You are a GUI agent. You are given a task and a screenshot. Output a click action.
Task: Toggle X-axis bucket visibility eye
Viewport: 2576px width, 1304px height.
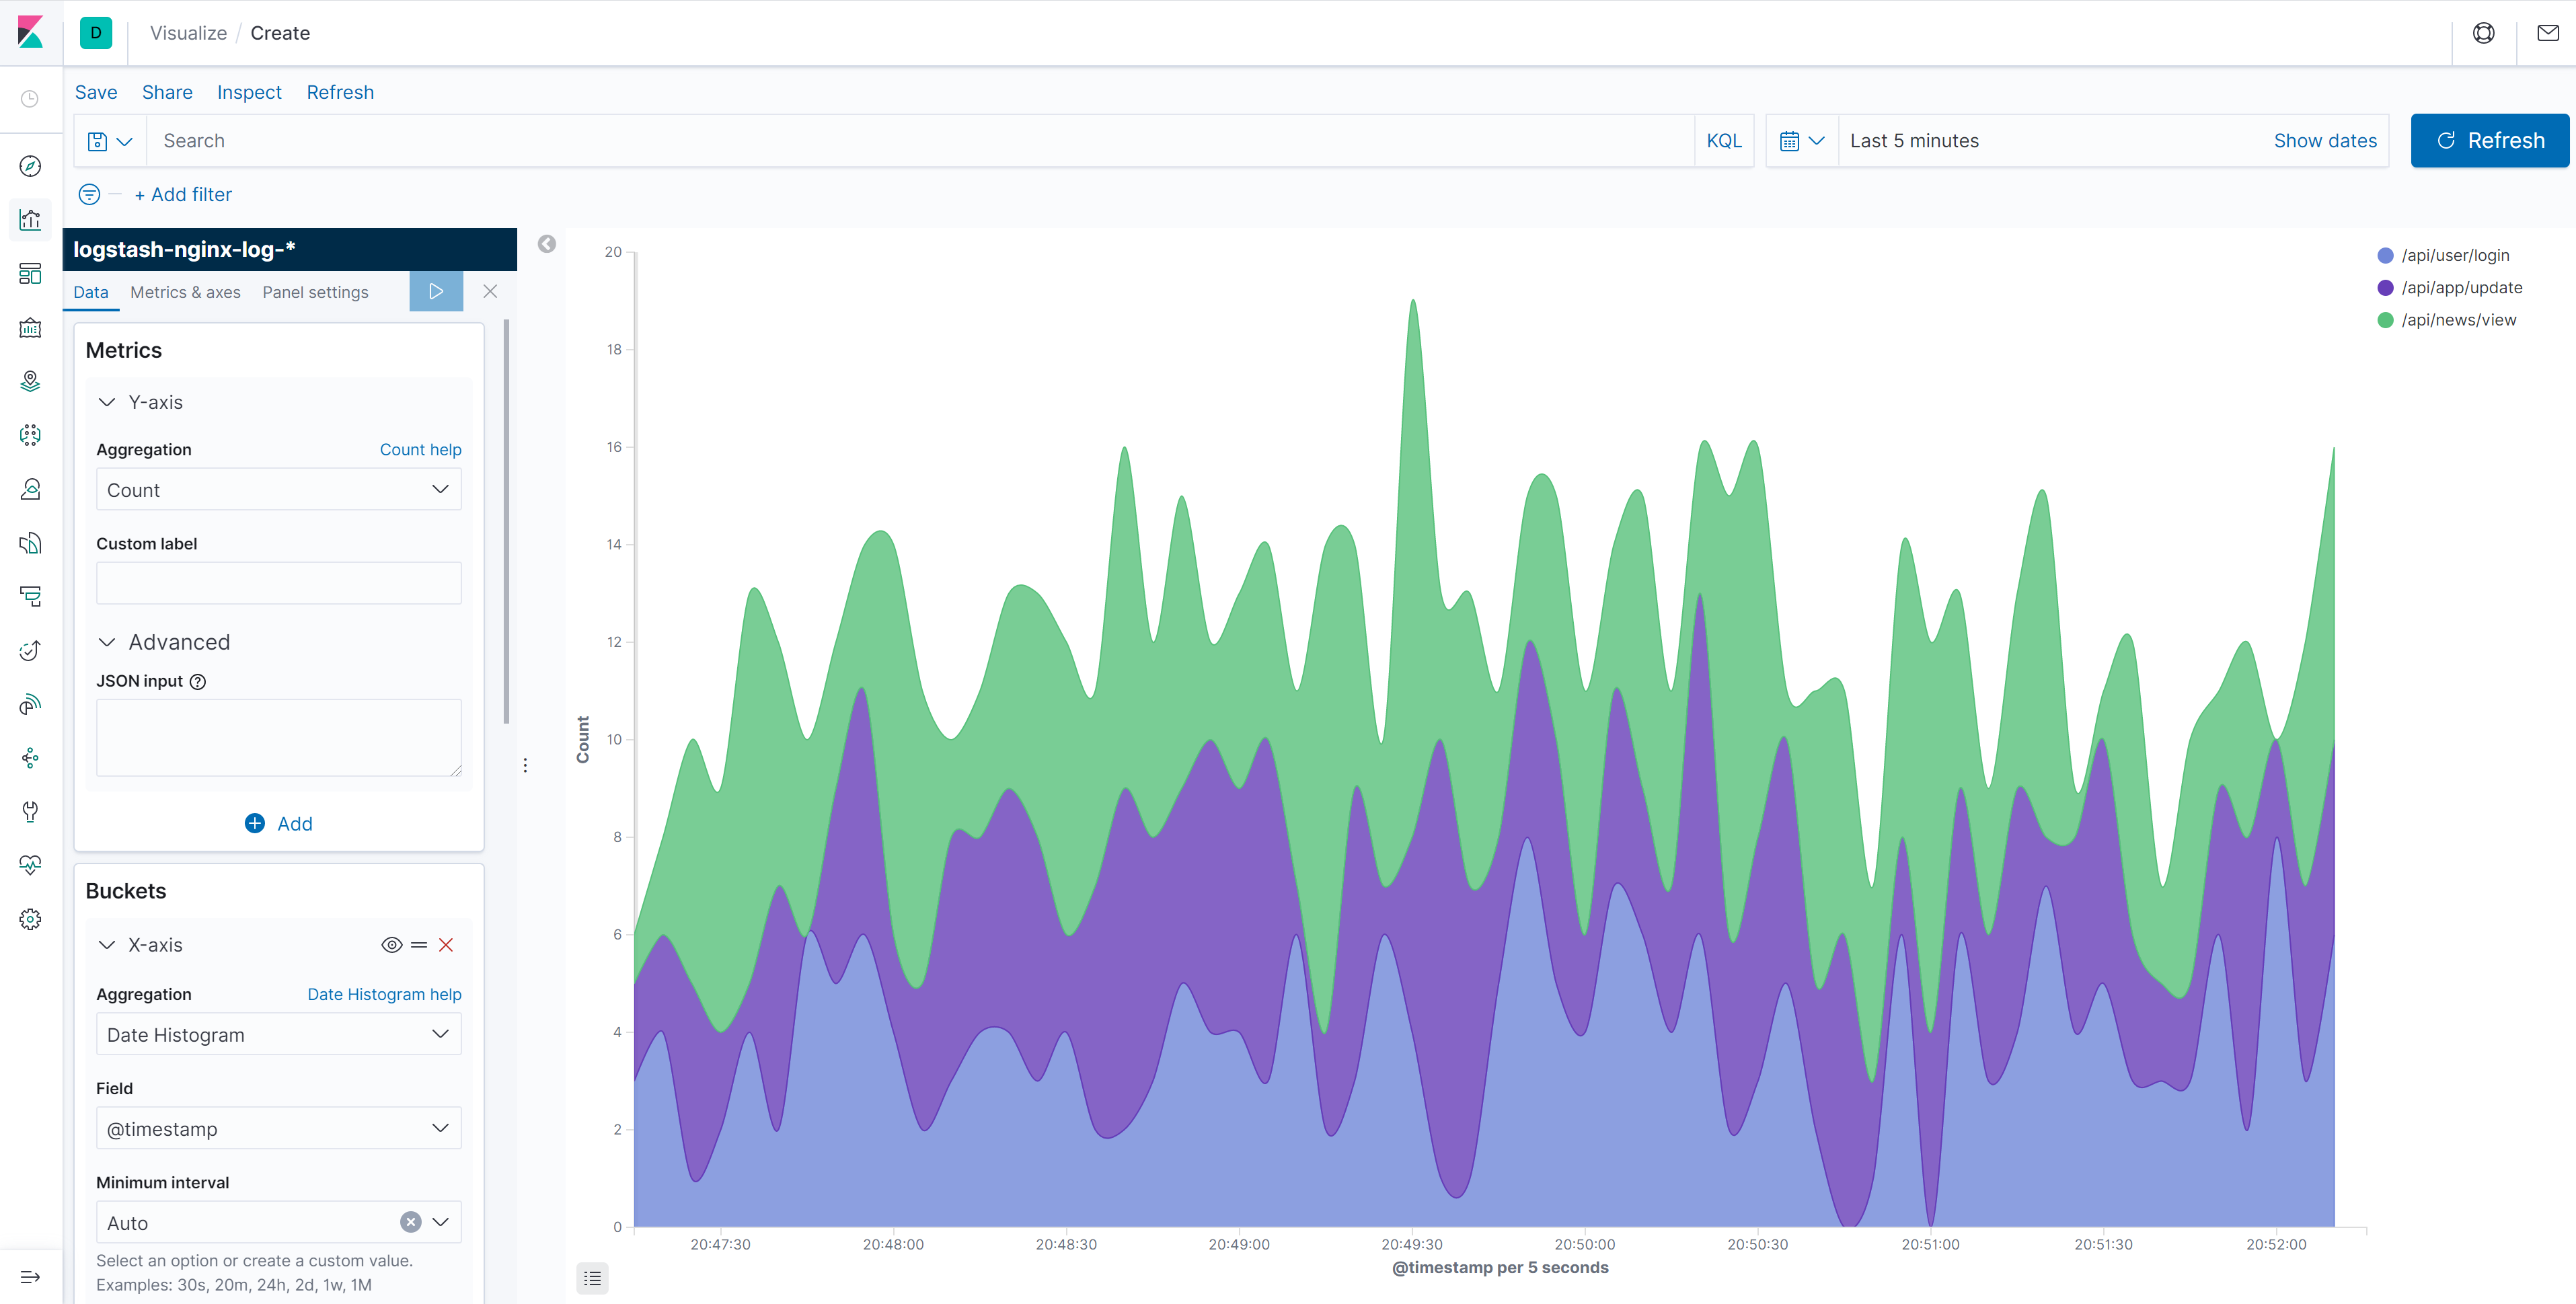pos(392,945)
